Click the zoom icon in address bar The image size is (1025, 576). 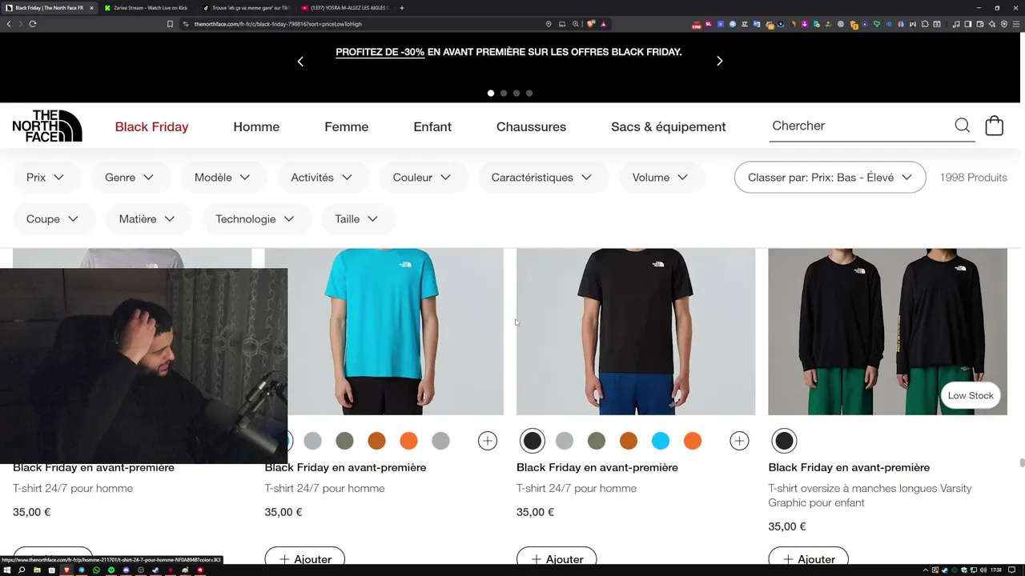[x=576, y=24]
